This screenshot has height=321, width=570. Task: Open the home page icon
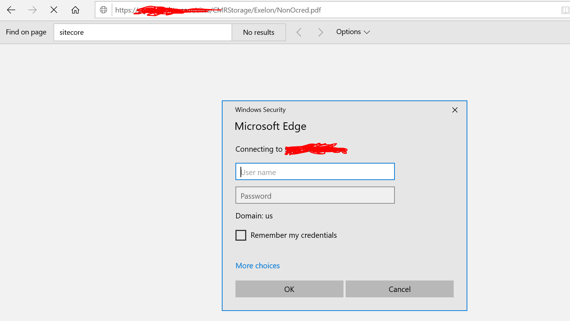[x=75, y=10]
